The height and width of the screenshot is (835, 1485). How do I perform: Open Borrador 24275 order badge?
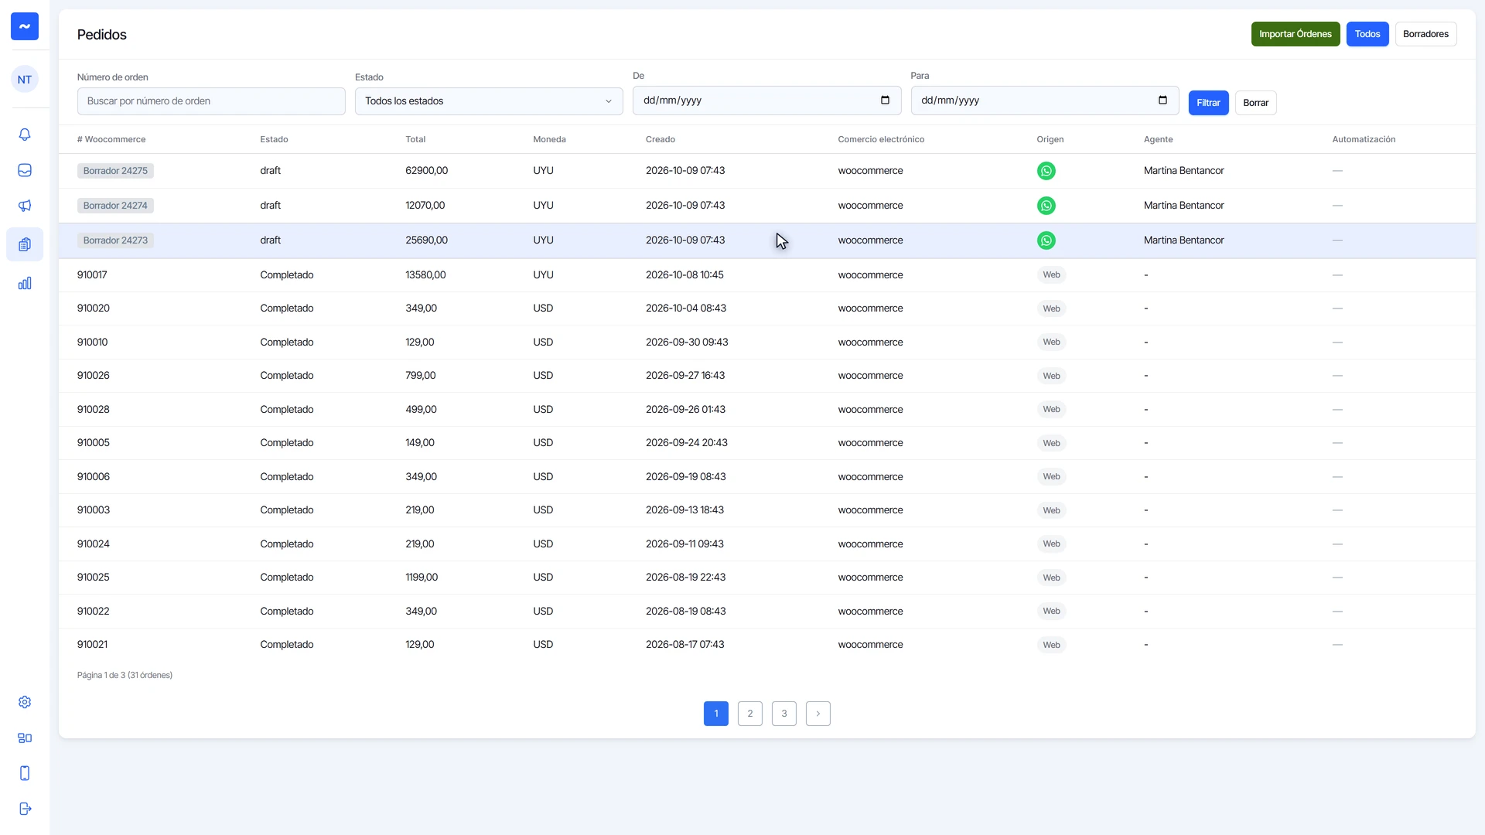pyautogui.click(x=115, y=171)
